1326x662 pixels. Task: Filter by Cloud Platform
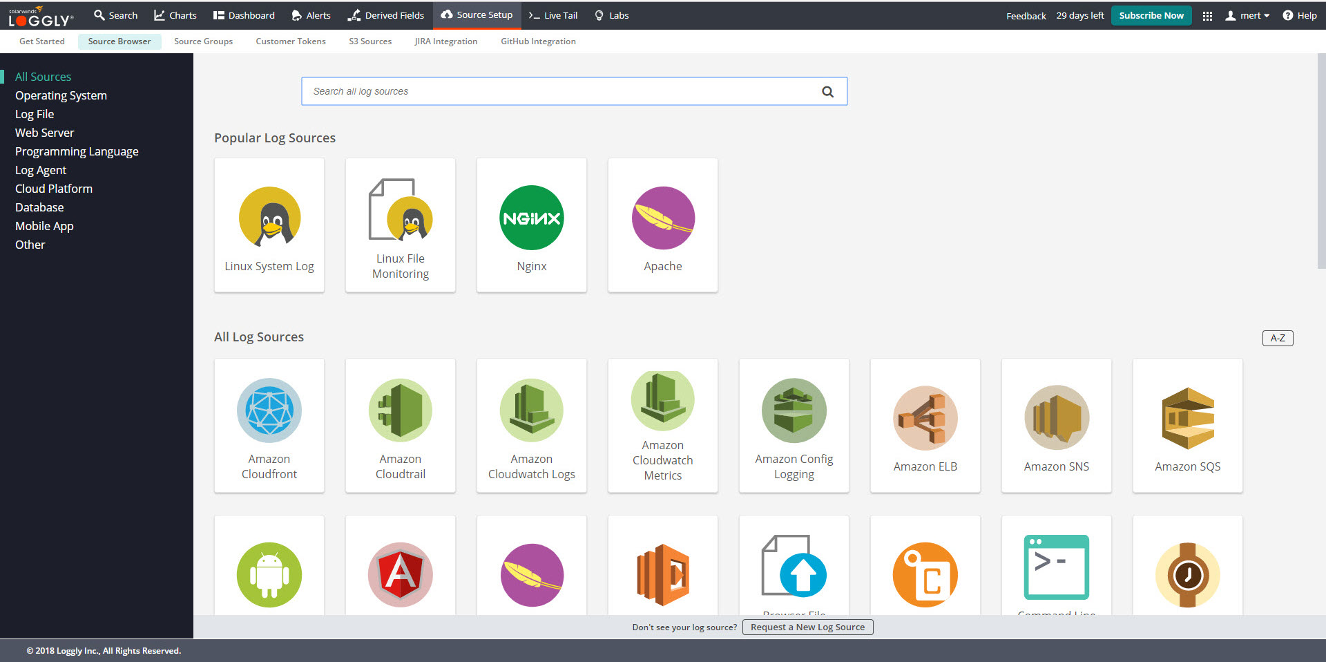pyautogui.click(x=54, y=189)
